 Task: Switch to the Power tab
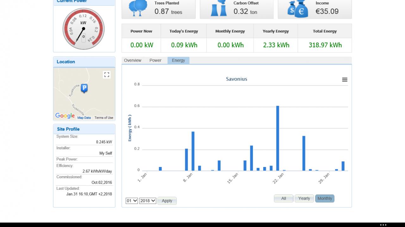155,60
